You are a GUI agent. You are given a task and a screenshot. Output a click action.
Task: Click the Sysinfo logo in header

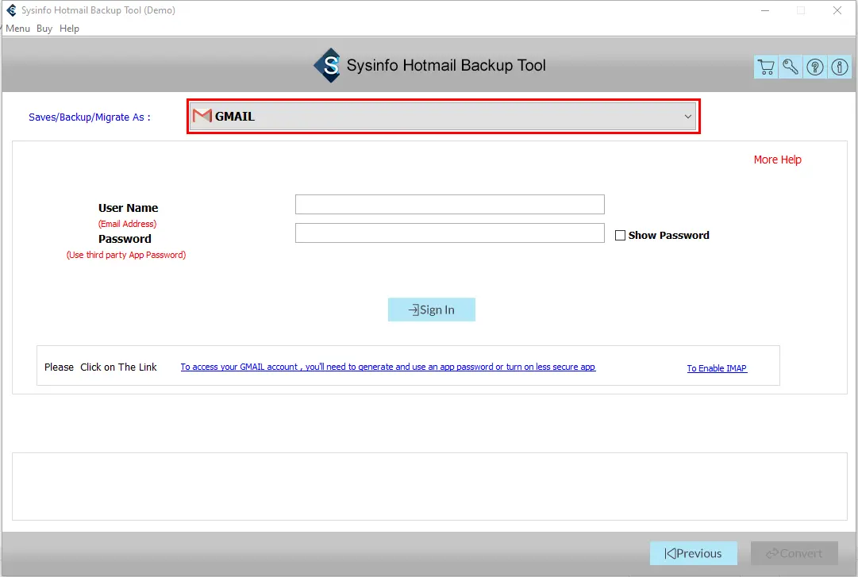pos(328,66)
